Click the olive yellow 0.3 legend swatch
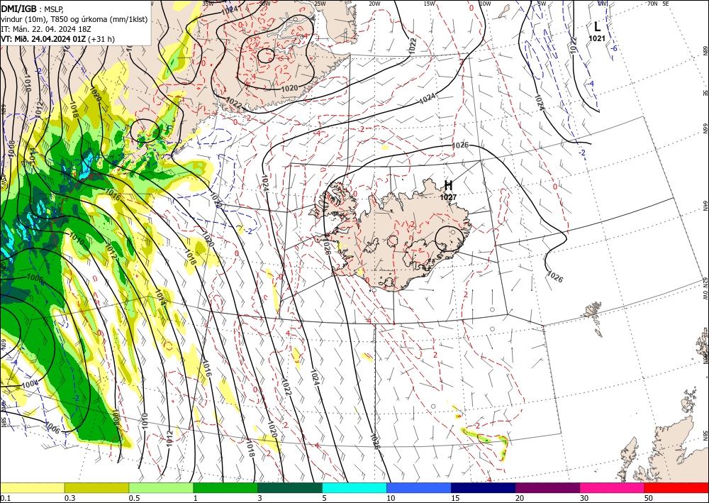Screen dimensions: 709x503 pyautogui.click(x=96, y=487)
